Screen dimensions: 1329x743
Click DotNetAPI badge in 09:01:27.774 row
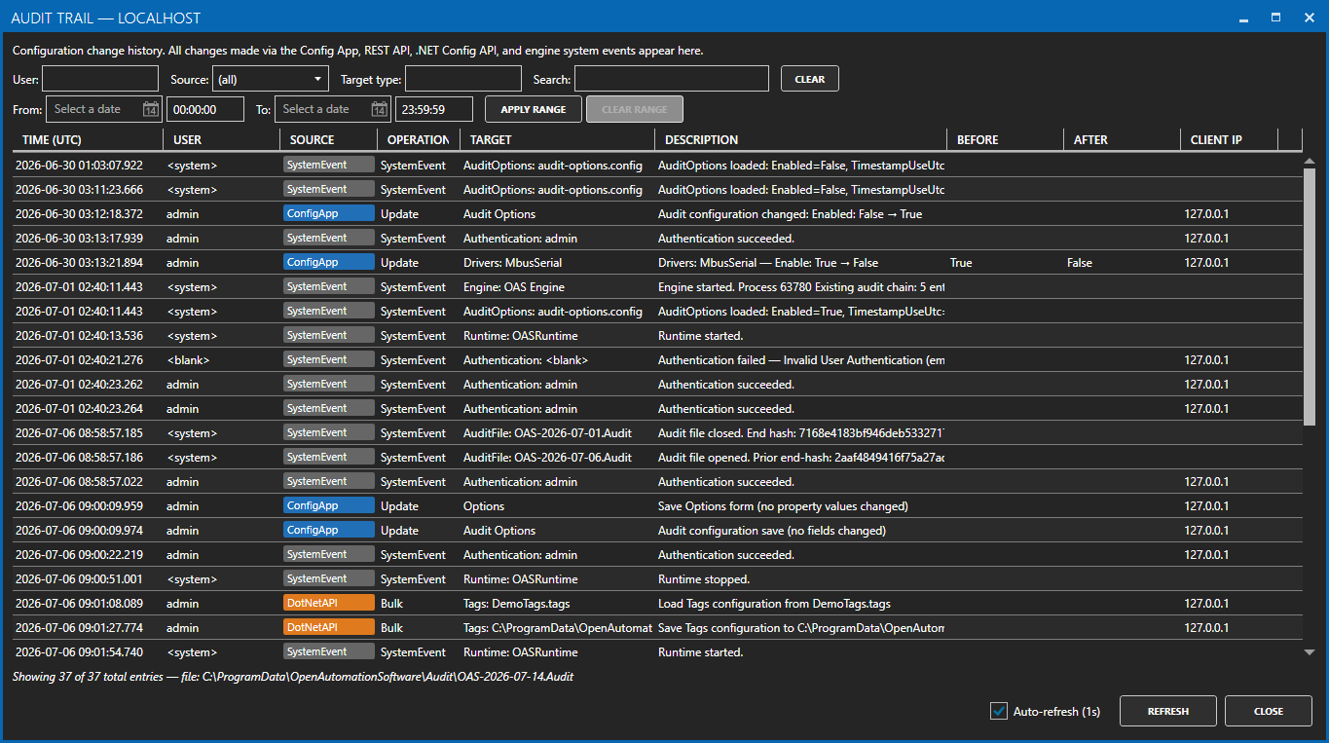329,627
